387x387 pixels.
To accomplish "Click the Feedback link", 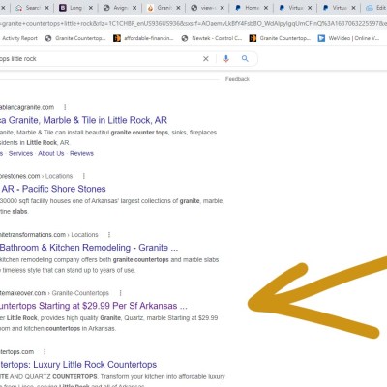I will pos(237,79).
